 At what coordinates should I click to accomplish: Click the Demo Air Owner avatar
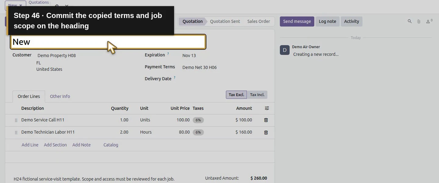(284, 50)
